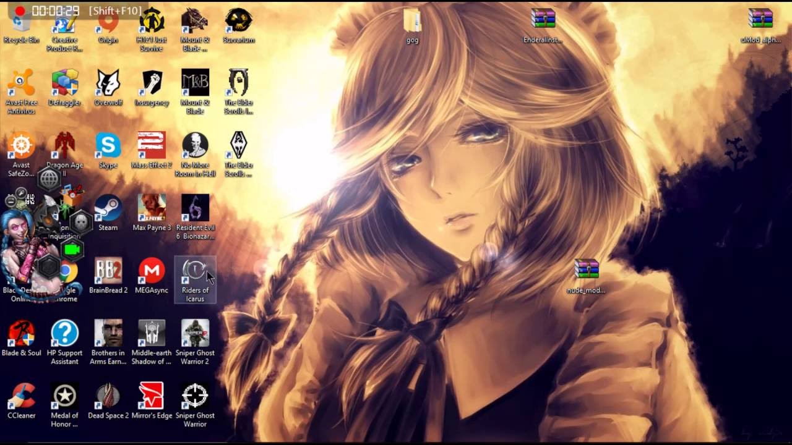The width and height of the screenshot is (792, 445).
Task: Open the gog folder
Action: pyautogui.click(x=412, y=27)
